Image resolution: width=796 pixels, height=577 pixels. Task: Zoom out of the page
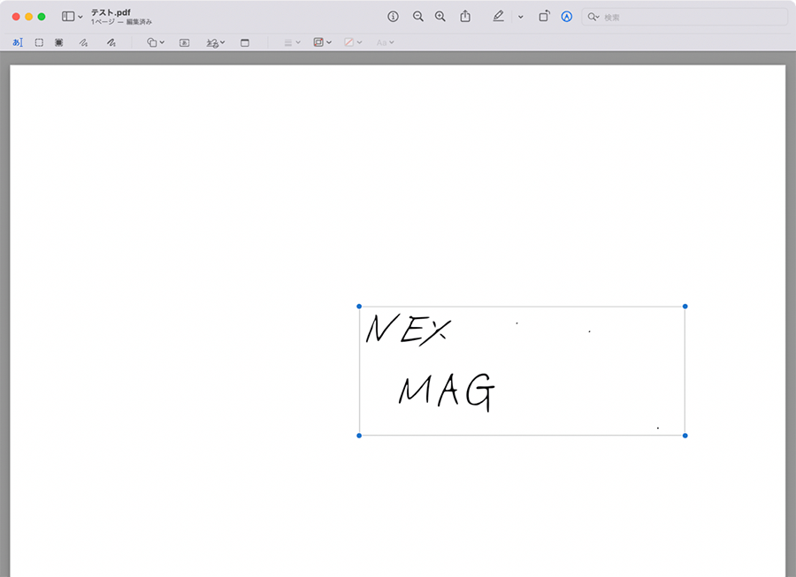tap(417, 17)
